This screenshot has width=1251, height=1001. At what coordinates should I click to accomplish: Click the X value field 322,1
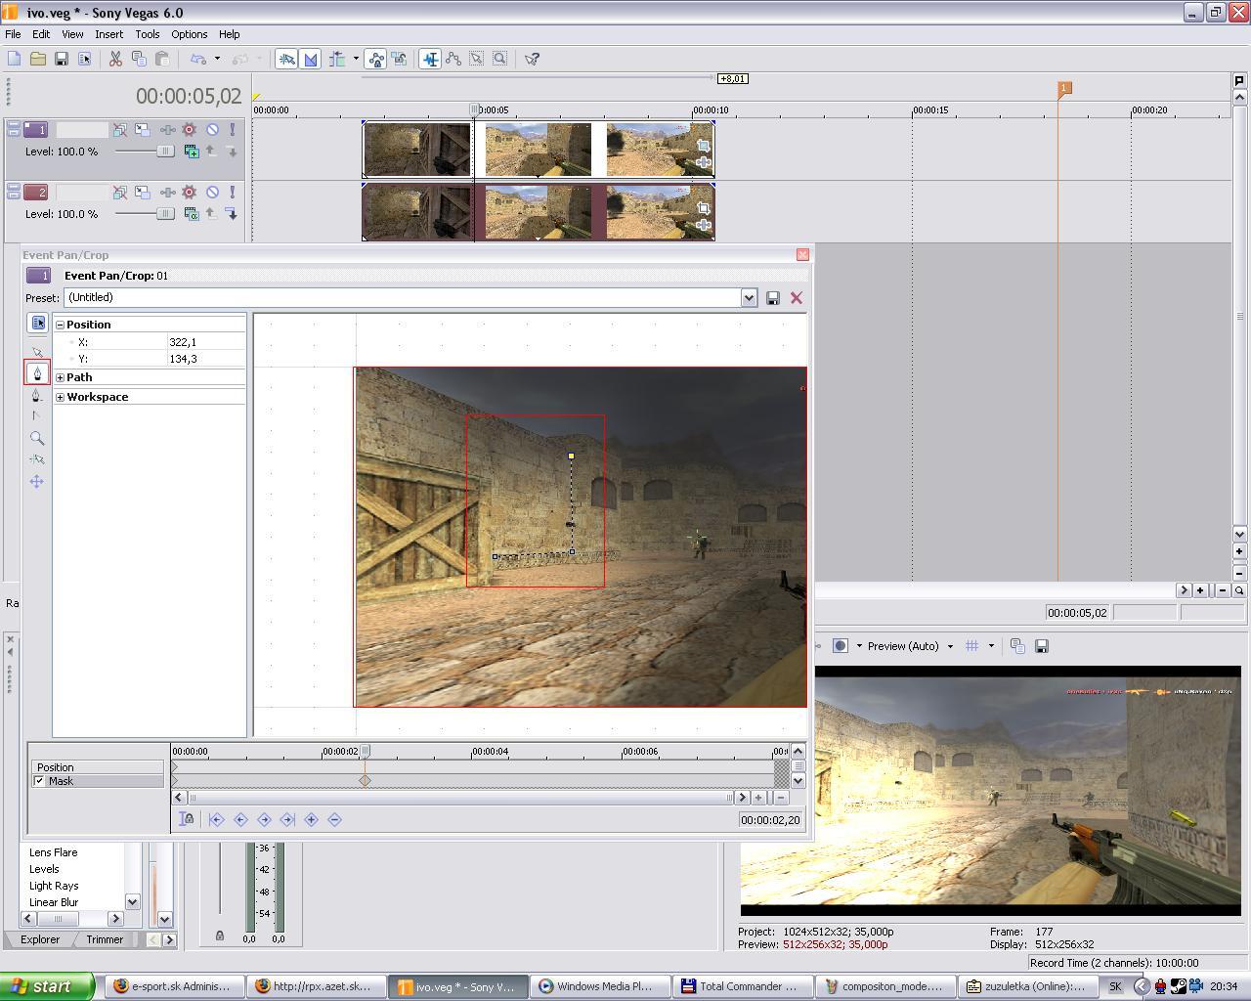(x=205, y=342)
